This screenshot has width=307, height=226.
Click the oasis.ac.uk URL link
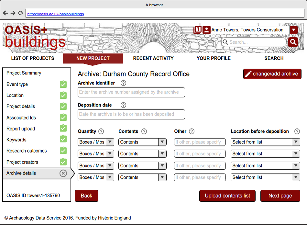point(56,14)
